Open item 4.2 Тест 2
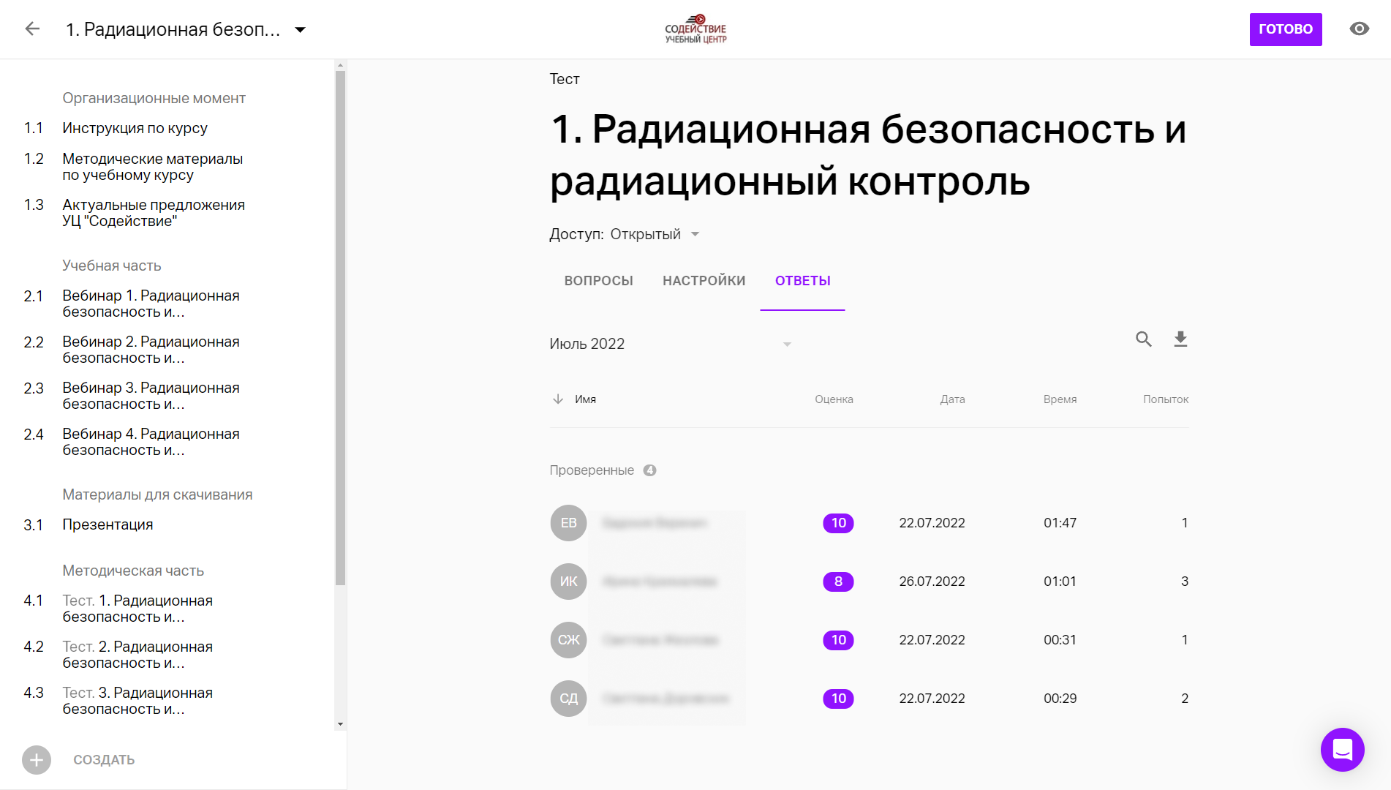The height and width of the screenshot is (790, 1391). tap(137, 655)
